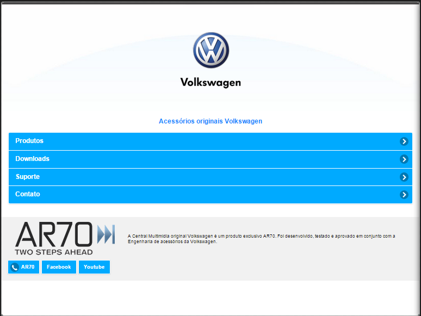
Task: Click the phone icon in AR70 button
Action: (x=15, y=267)
